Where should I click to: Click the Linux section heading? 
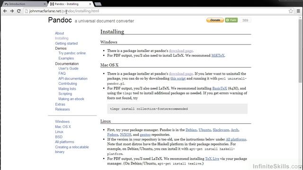tap(106, 121)
